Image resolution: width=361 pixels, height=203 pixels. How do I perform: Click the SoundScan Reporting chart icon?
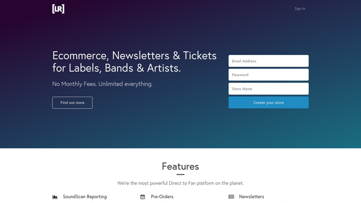[x=55, y=197]
